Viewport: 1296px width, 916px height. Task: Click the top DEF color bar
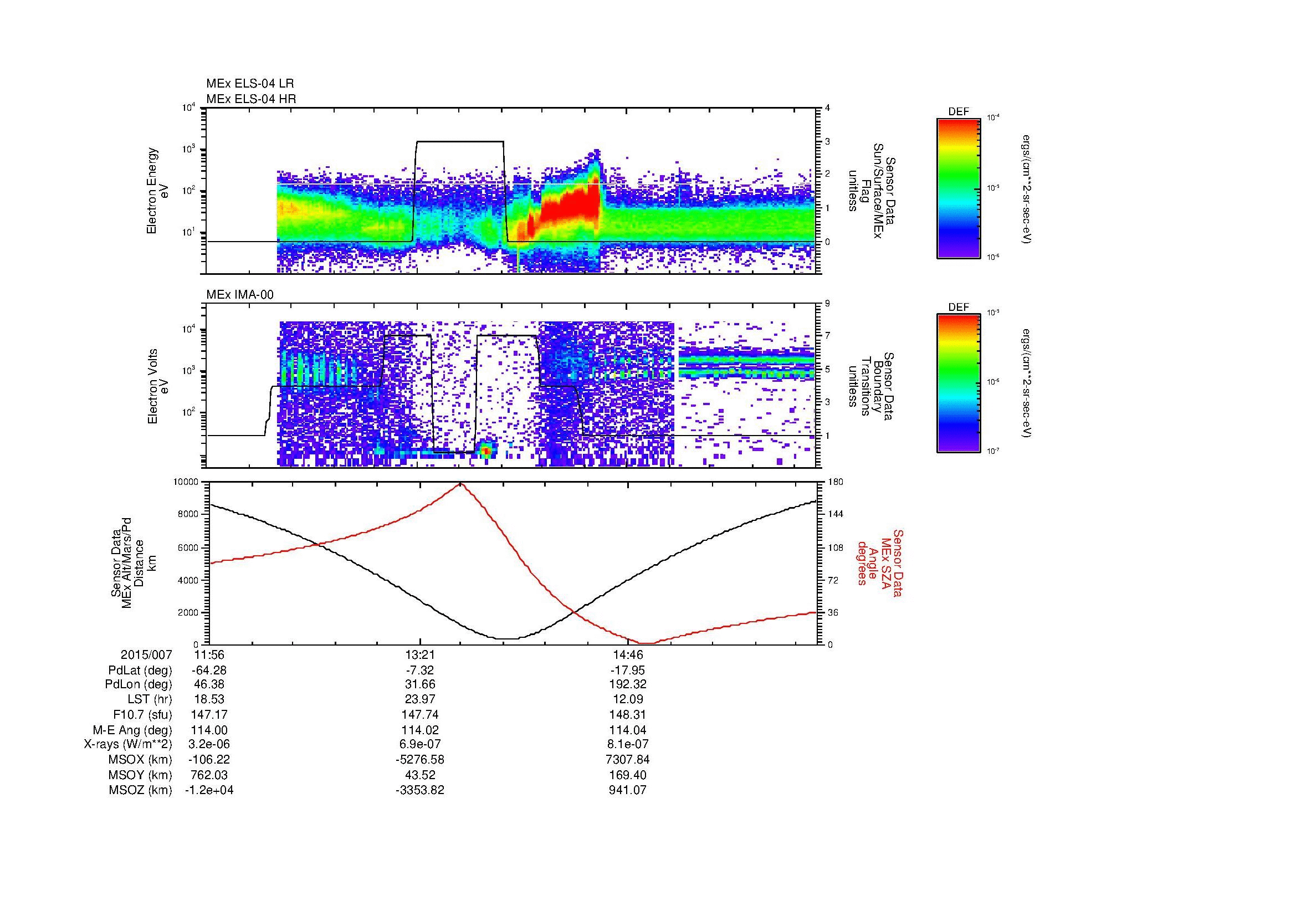(959, 188)
